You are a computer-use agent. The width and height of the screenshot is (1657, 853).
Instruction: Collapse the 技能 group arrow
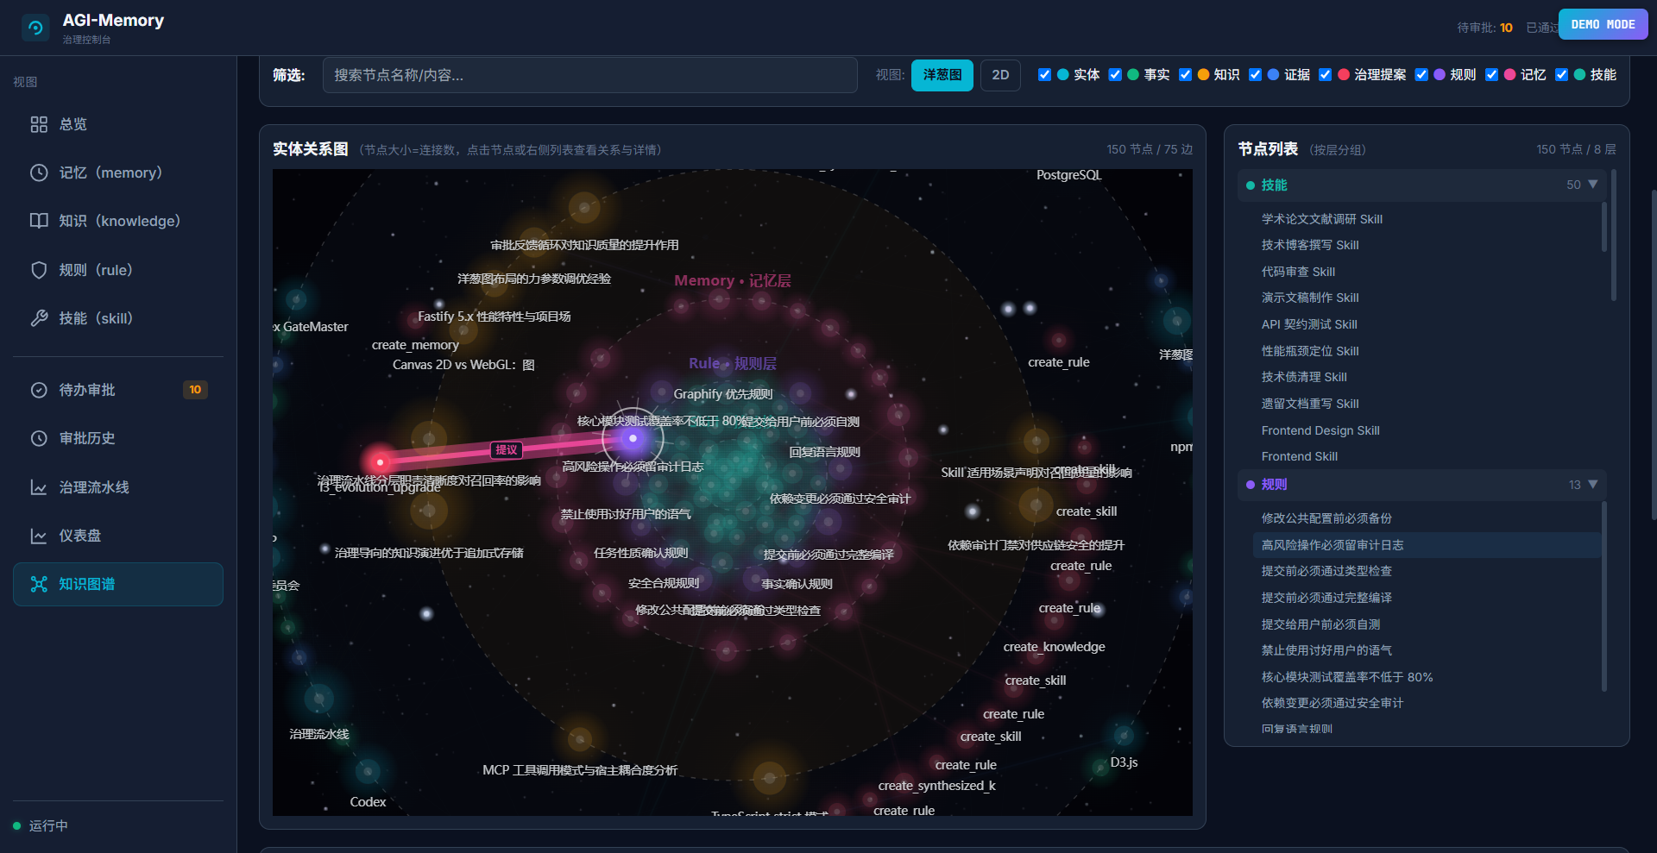click(1593, 184)
